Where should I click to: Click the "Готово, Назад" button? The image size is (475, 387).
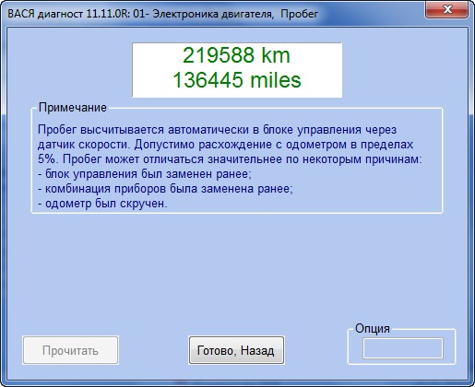(x=236, y=350)
